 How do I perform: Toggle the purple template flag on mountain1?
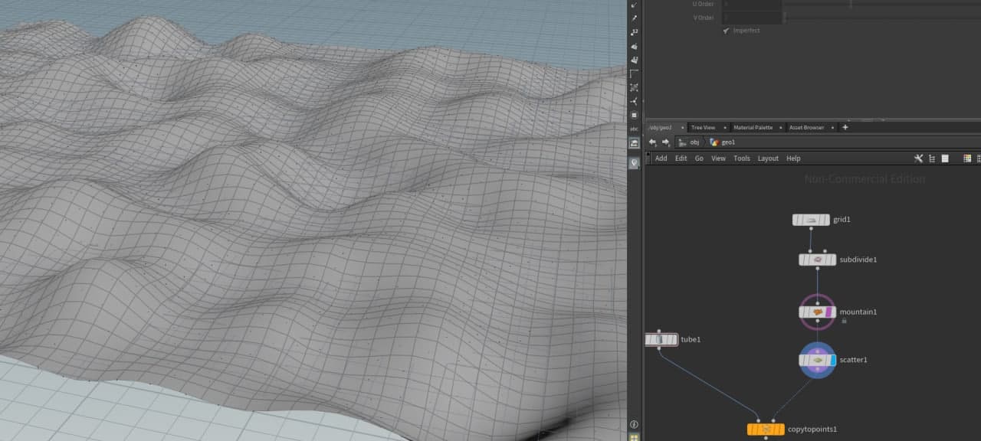click(x=829, y=312)
